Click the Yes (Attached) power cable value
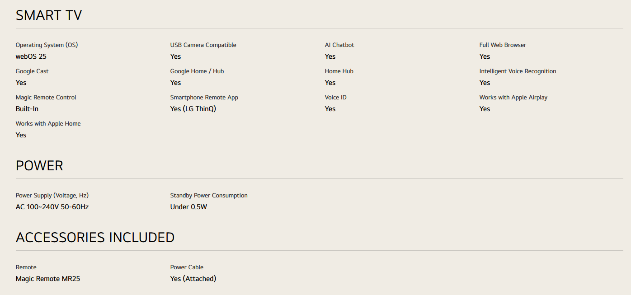 point(193,279)
